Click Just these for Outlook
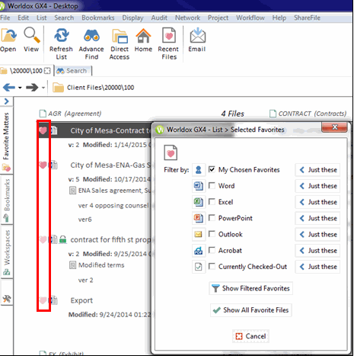Screen dimensions: 354x356 318,235
